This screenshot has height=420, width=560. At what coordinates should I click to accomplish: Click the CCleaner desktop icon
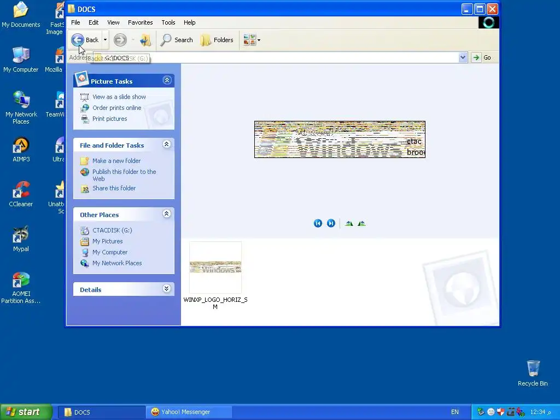(x=21, y=195)
